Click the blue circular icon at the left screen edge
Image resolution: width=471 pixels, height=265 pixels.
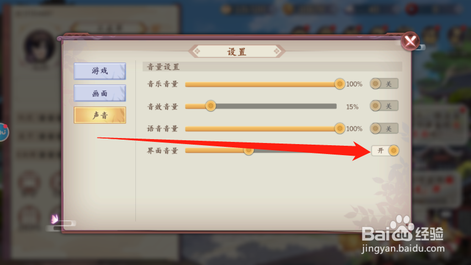pyautogui.click(x=3, y=132)
